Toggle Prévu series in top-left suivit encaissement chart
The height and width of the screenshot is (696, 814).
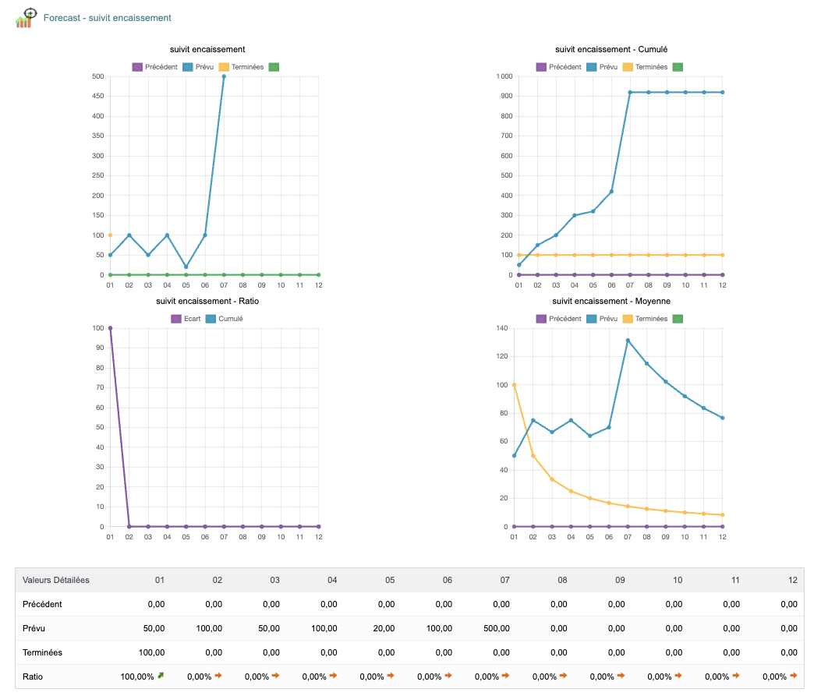tap(198, 67)
